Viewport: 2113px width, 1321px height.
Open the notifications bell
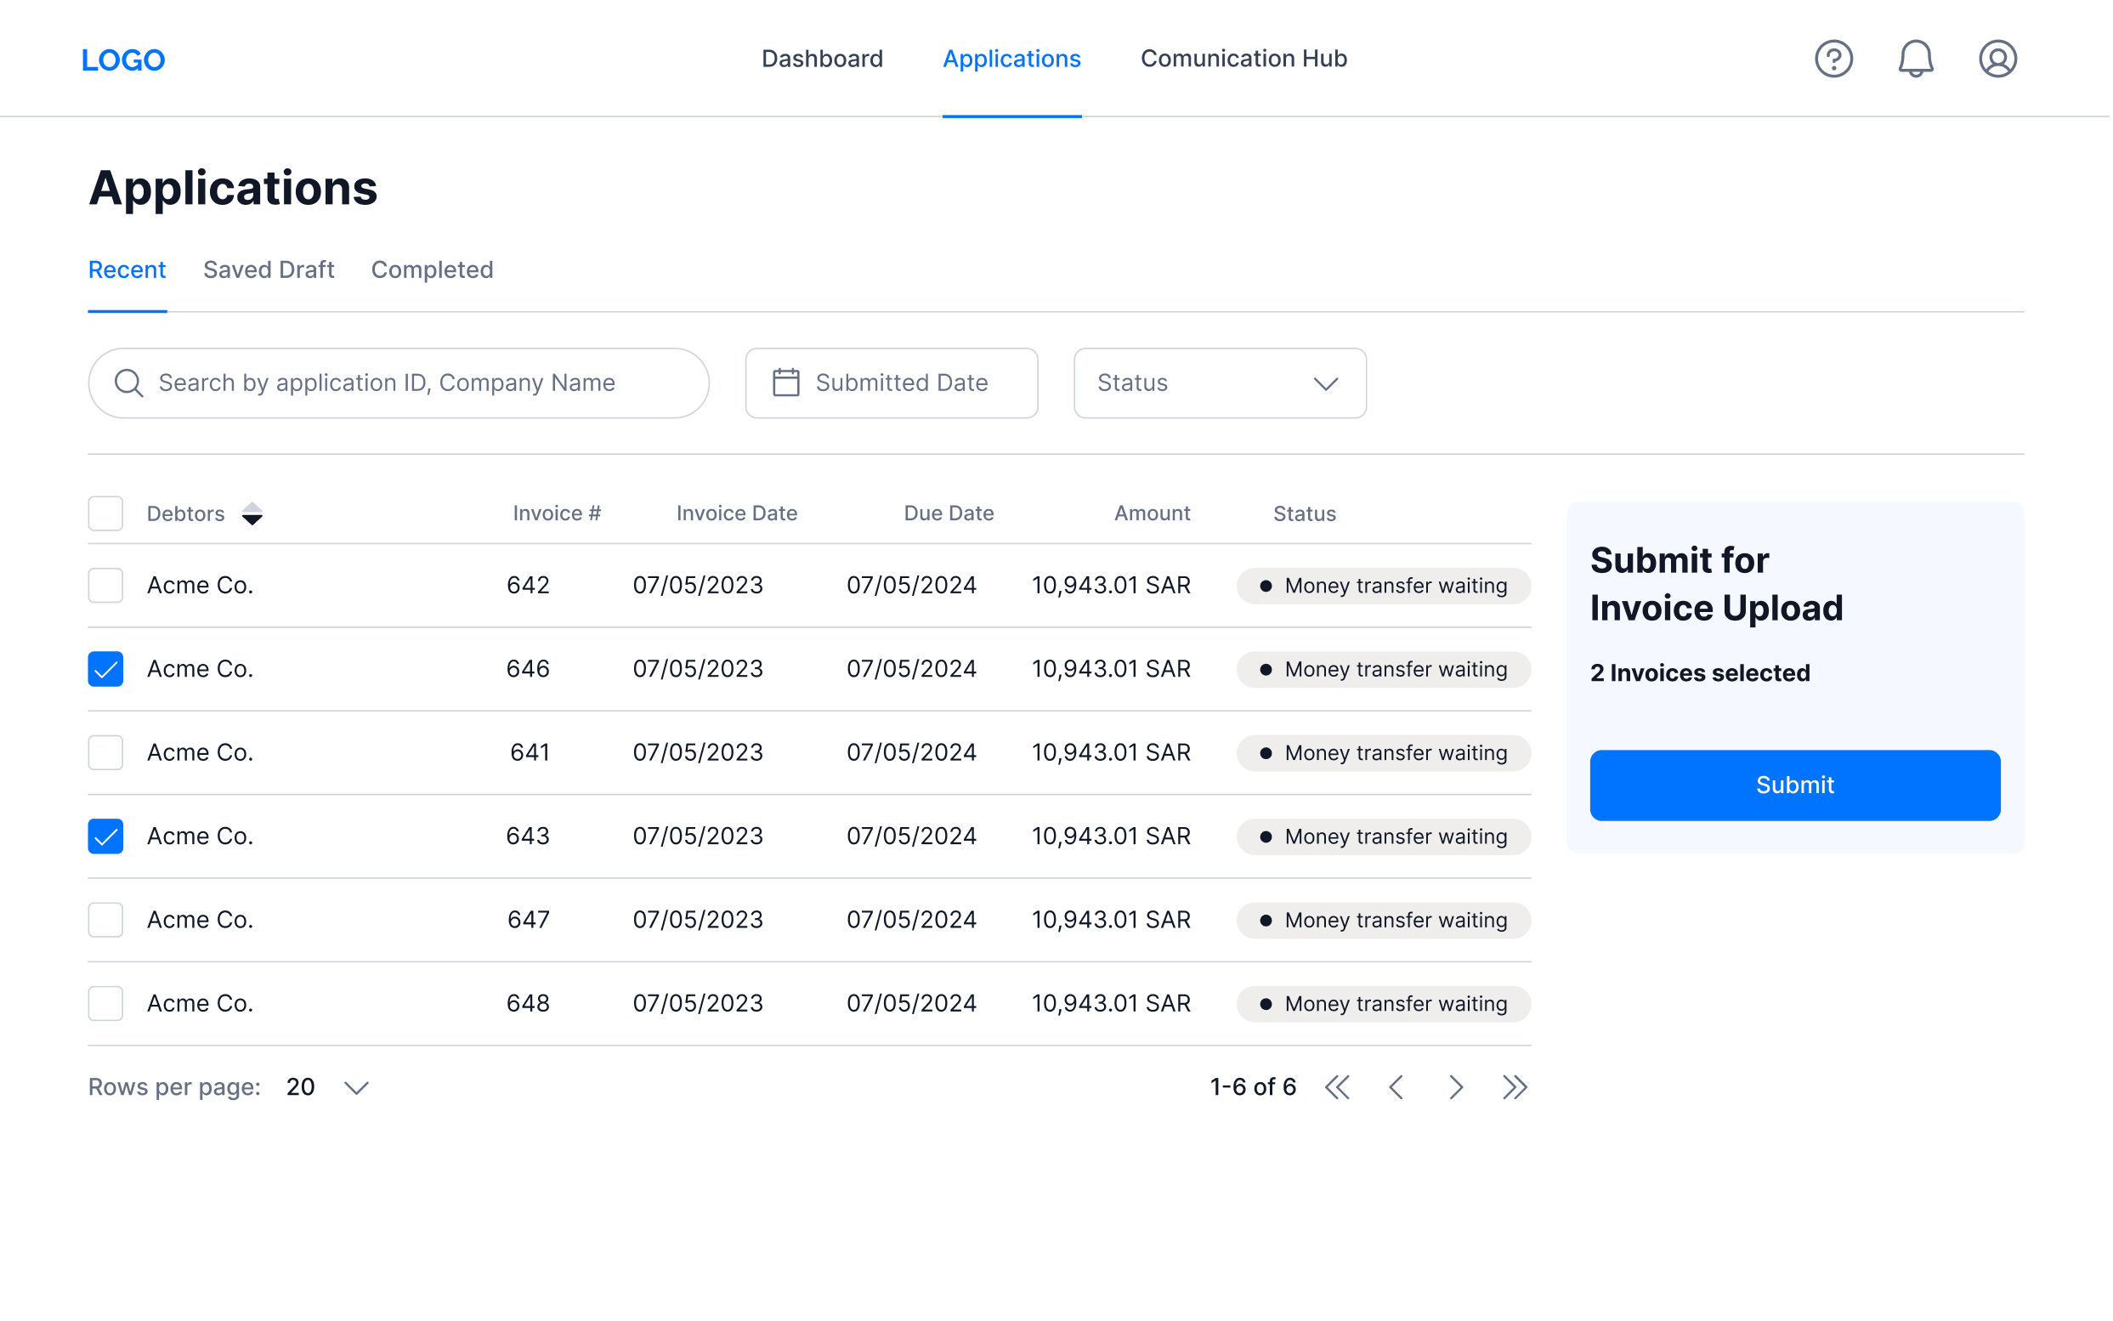(x=1917, y=59)
